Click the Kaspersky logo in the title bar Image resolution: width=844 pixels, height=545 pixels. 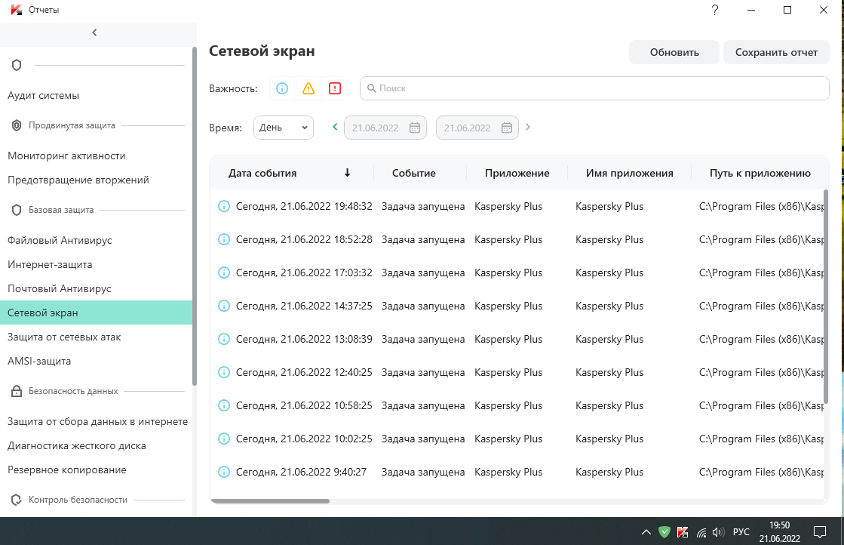coord(17,10)
